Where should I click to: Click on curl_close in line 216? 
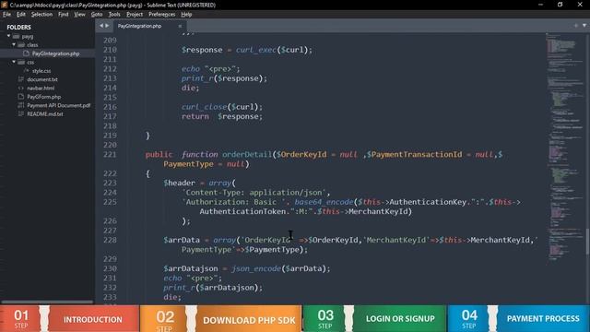(x=204, y=107)
